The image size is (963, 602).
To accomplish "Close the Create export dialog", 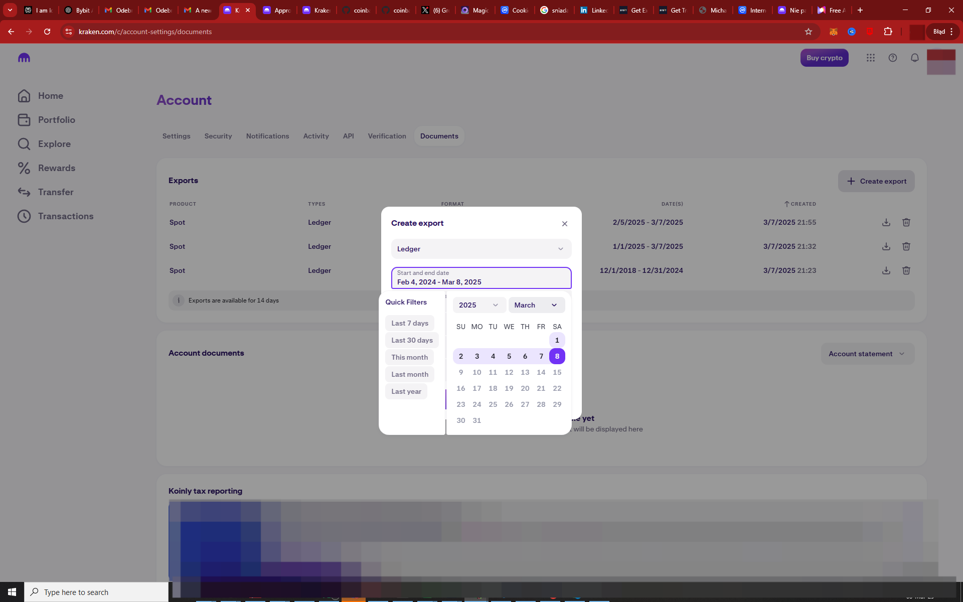I will 565,224.
